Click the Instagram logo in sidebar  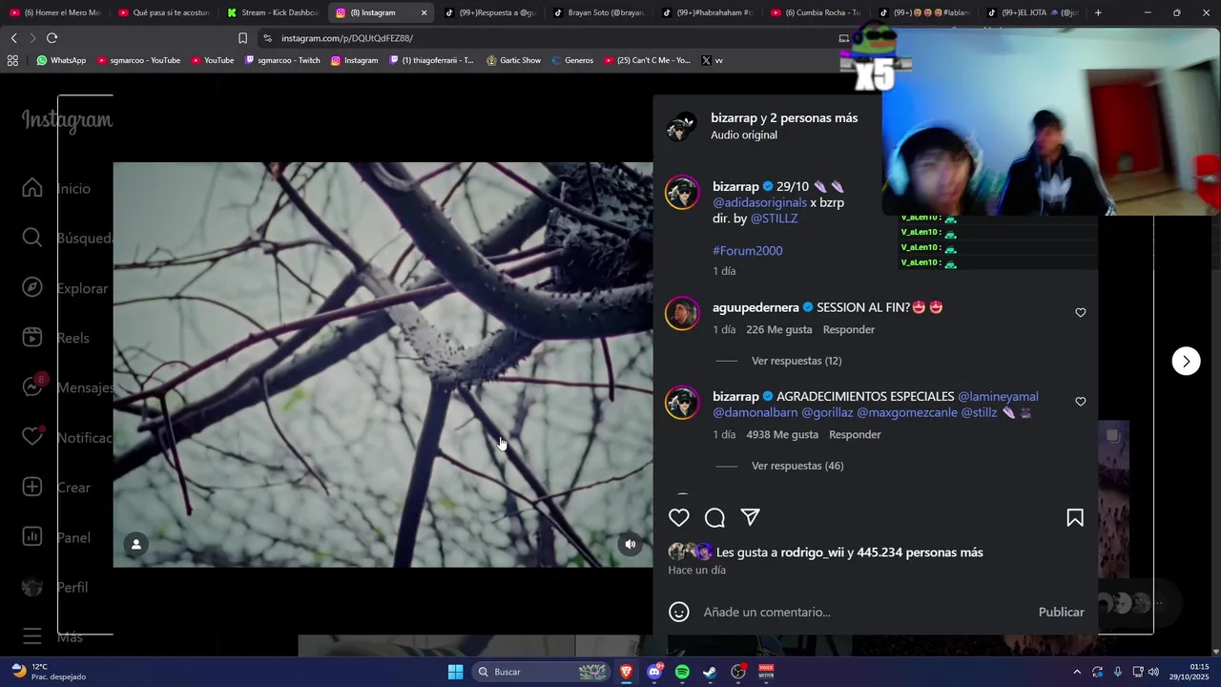(x=67, y=120)
